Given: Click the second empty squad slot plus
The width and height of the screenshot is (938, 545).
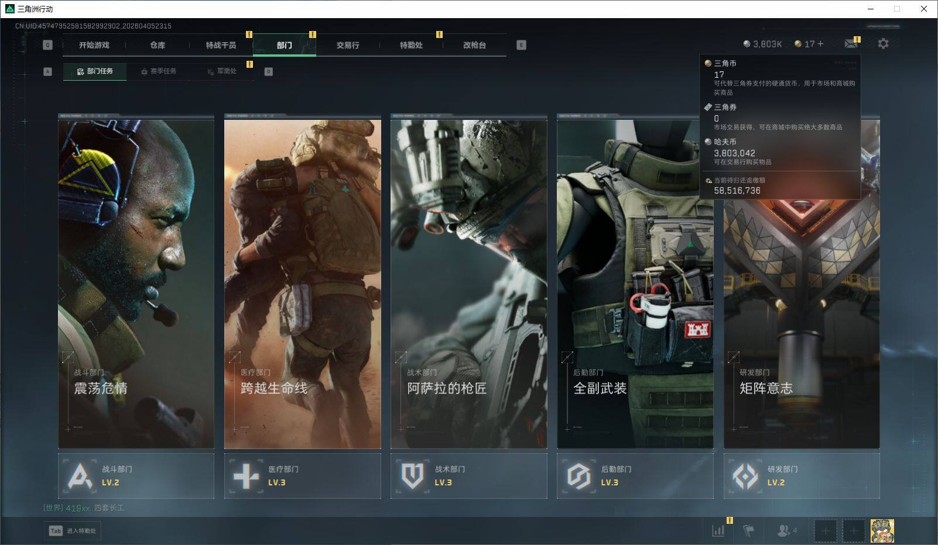Looking at the screenshot, I should (x=854, y=530).
